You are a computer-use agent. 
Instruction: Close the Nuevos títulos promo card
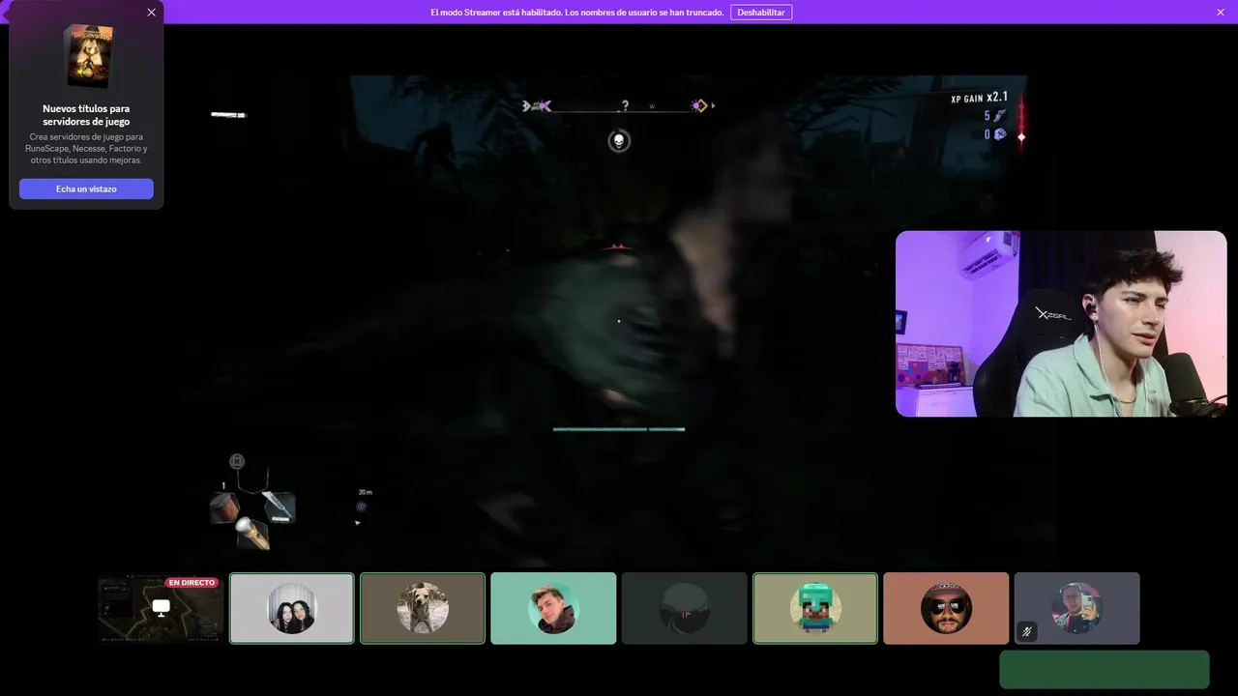[x=151, y=13]
